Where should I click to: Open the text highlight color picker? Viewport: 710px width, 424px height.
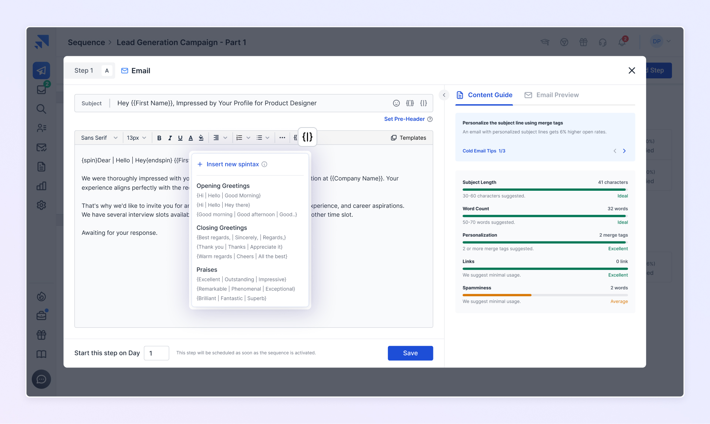[201, 138]
